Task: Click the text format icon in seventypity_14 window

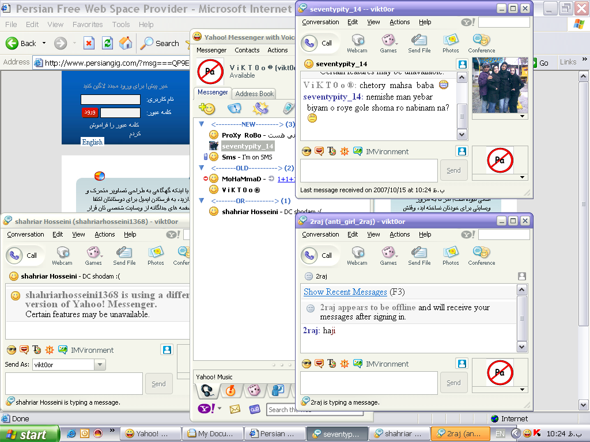Action: (331, 151)
